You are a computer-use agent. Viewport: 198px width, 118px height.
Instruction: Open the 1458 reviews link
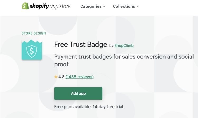click(79, 77)
